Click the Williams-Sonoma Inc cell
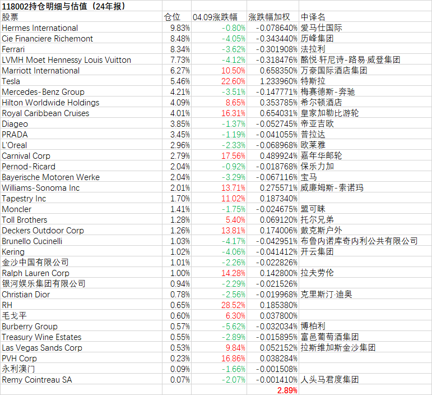Image resolution: width=432 pixels, height=395 pixels. (81, 187)
